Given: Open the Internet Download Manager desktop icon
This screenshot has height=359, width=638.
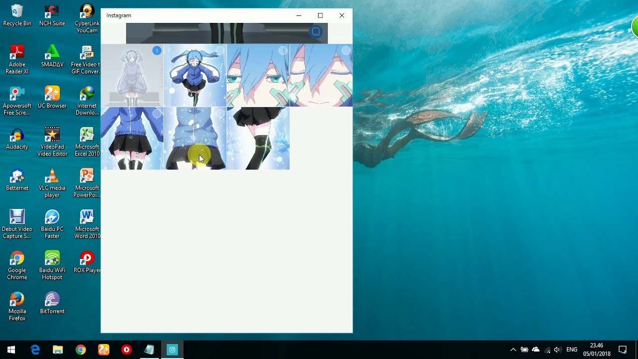Looking at the screenshot, I should pyautogui.click(x=87, y=101).
